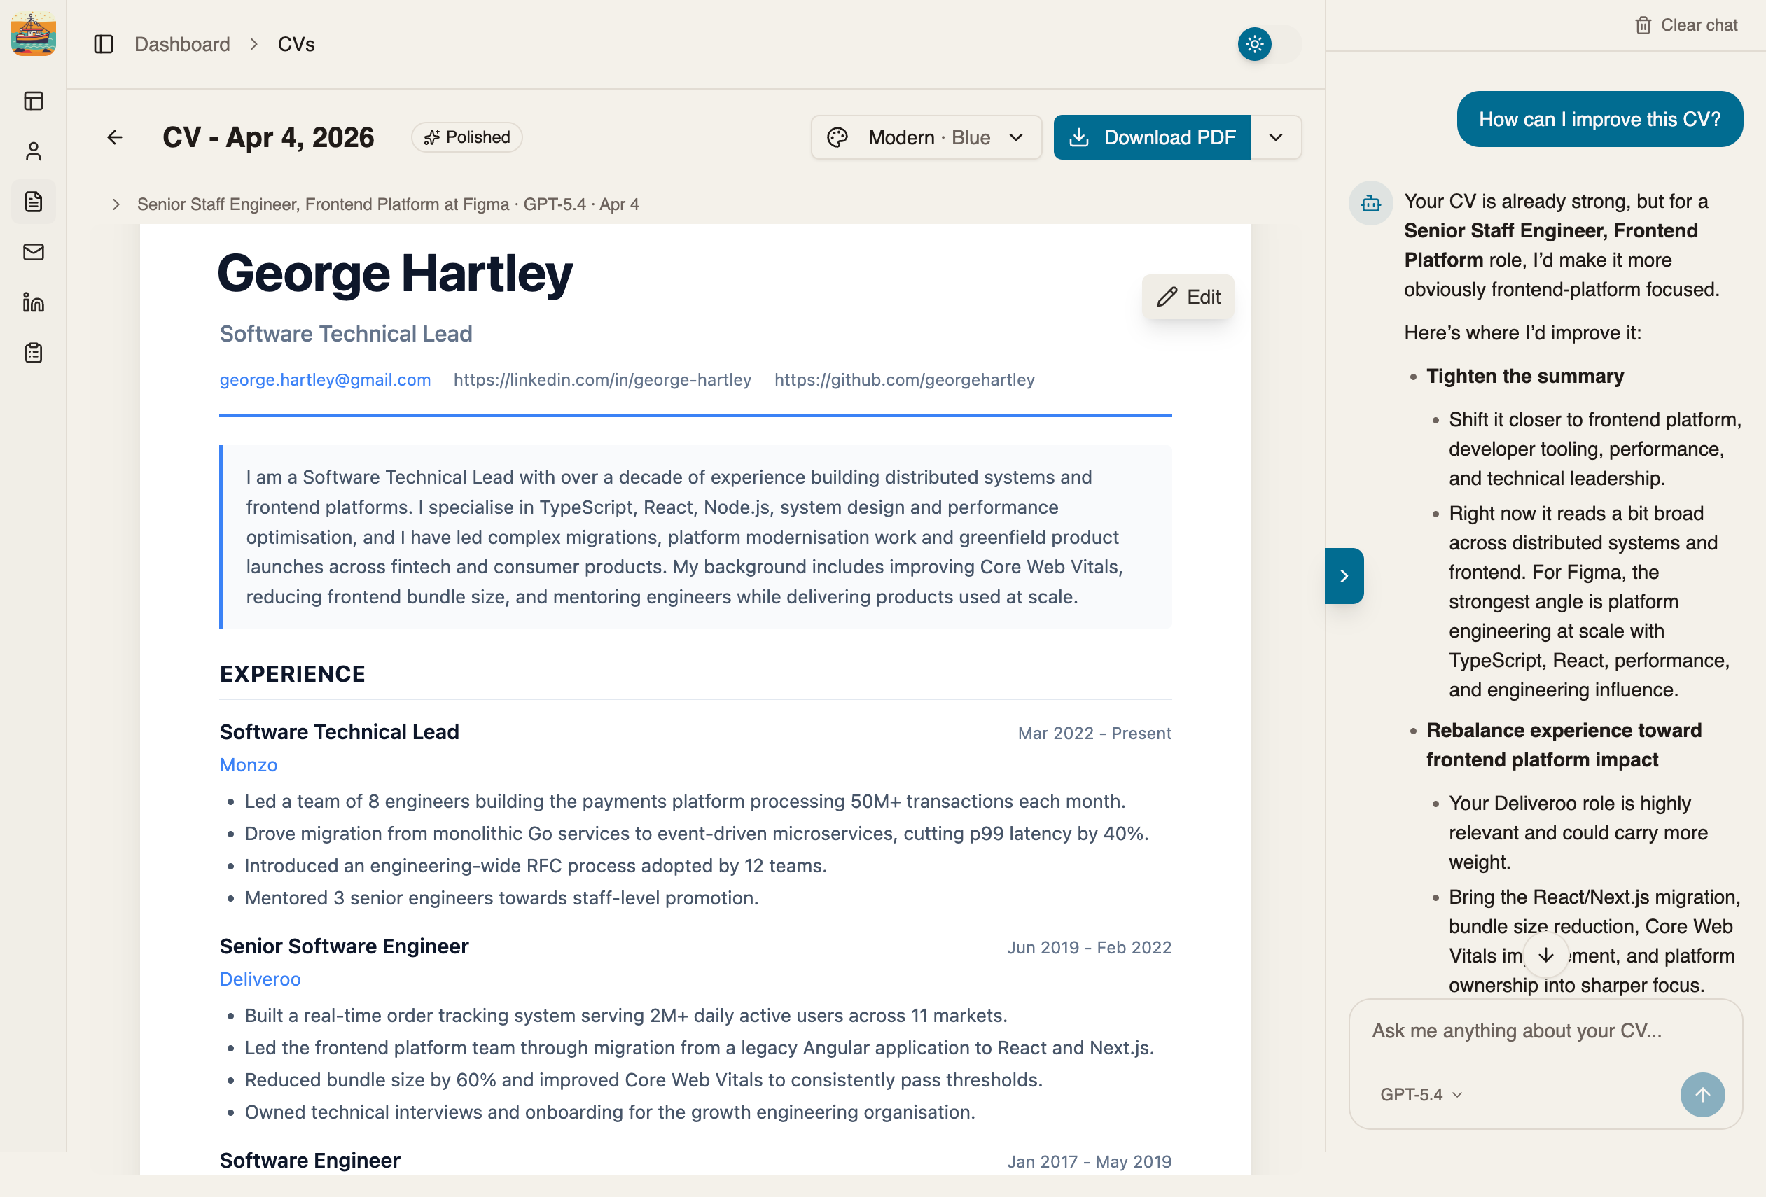This screenshot has width=1766, height=1197.
Task: Expand the Download PDF options arrow
Action: [x=1276, y=136]
